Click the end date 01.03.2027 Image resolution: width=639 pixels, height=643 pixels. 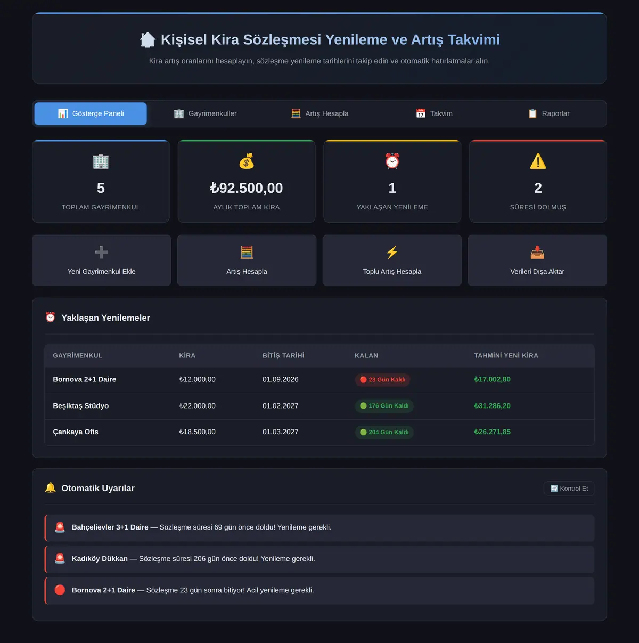coord(281,432)
